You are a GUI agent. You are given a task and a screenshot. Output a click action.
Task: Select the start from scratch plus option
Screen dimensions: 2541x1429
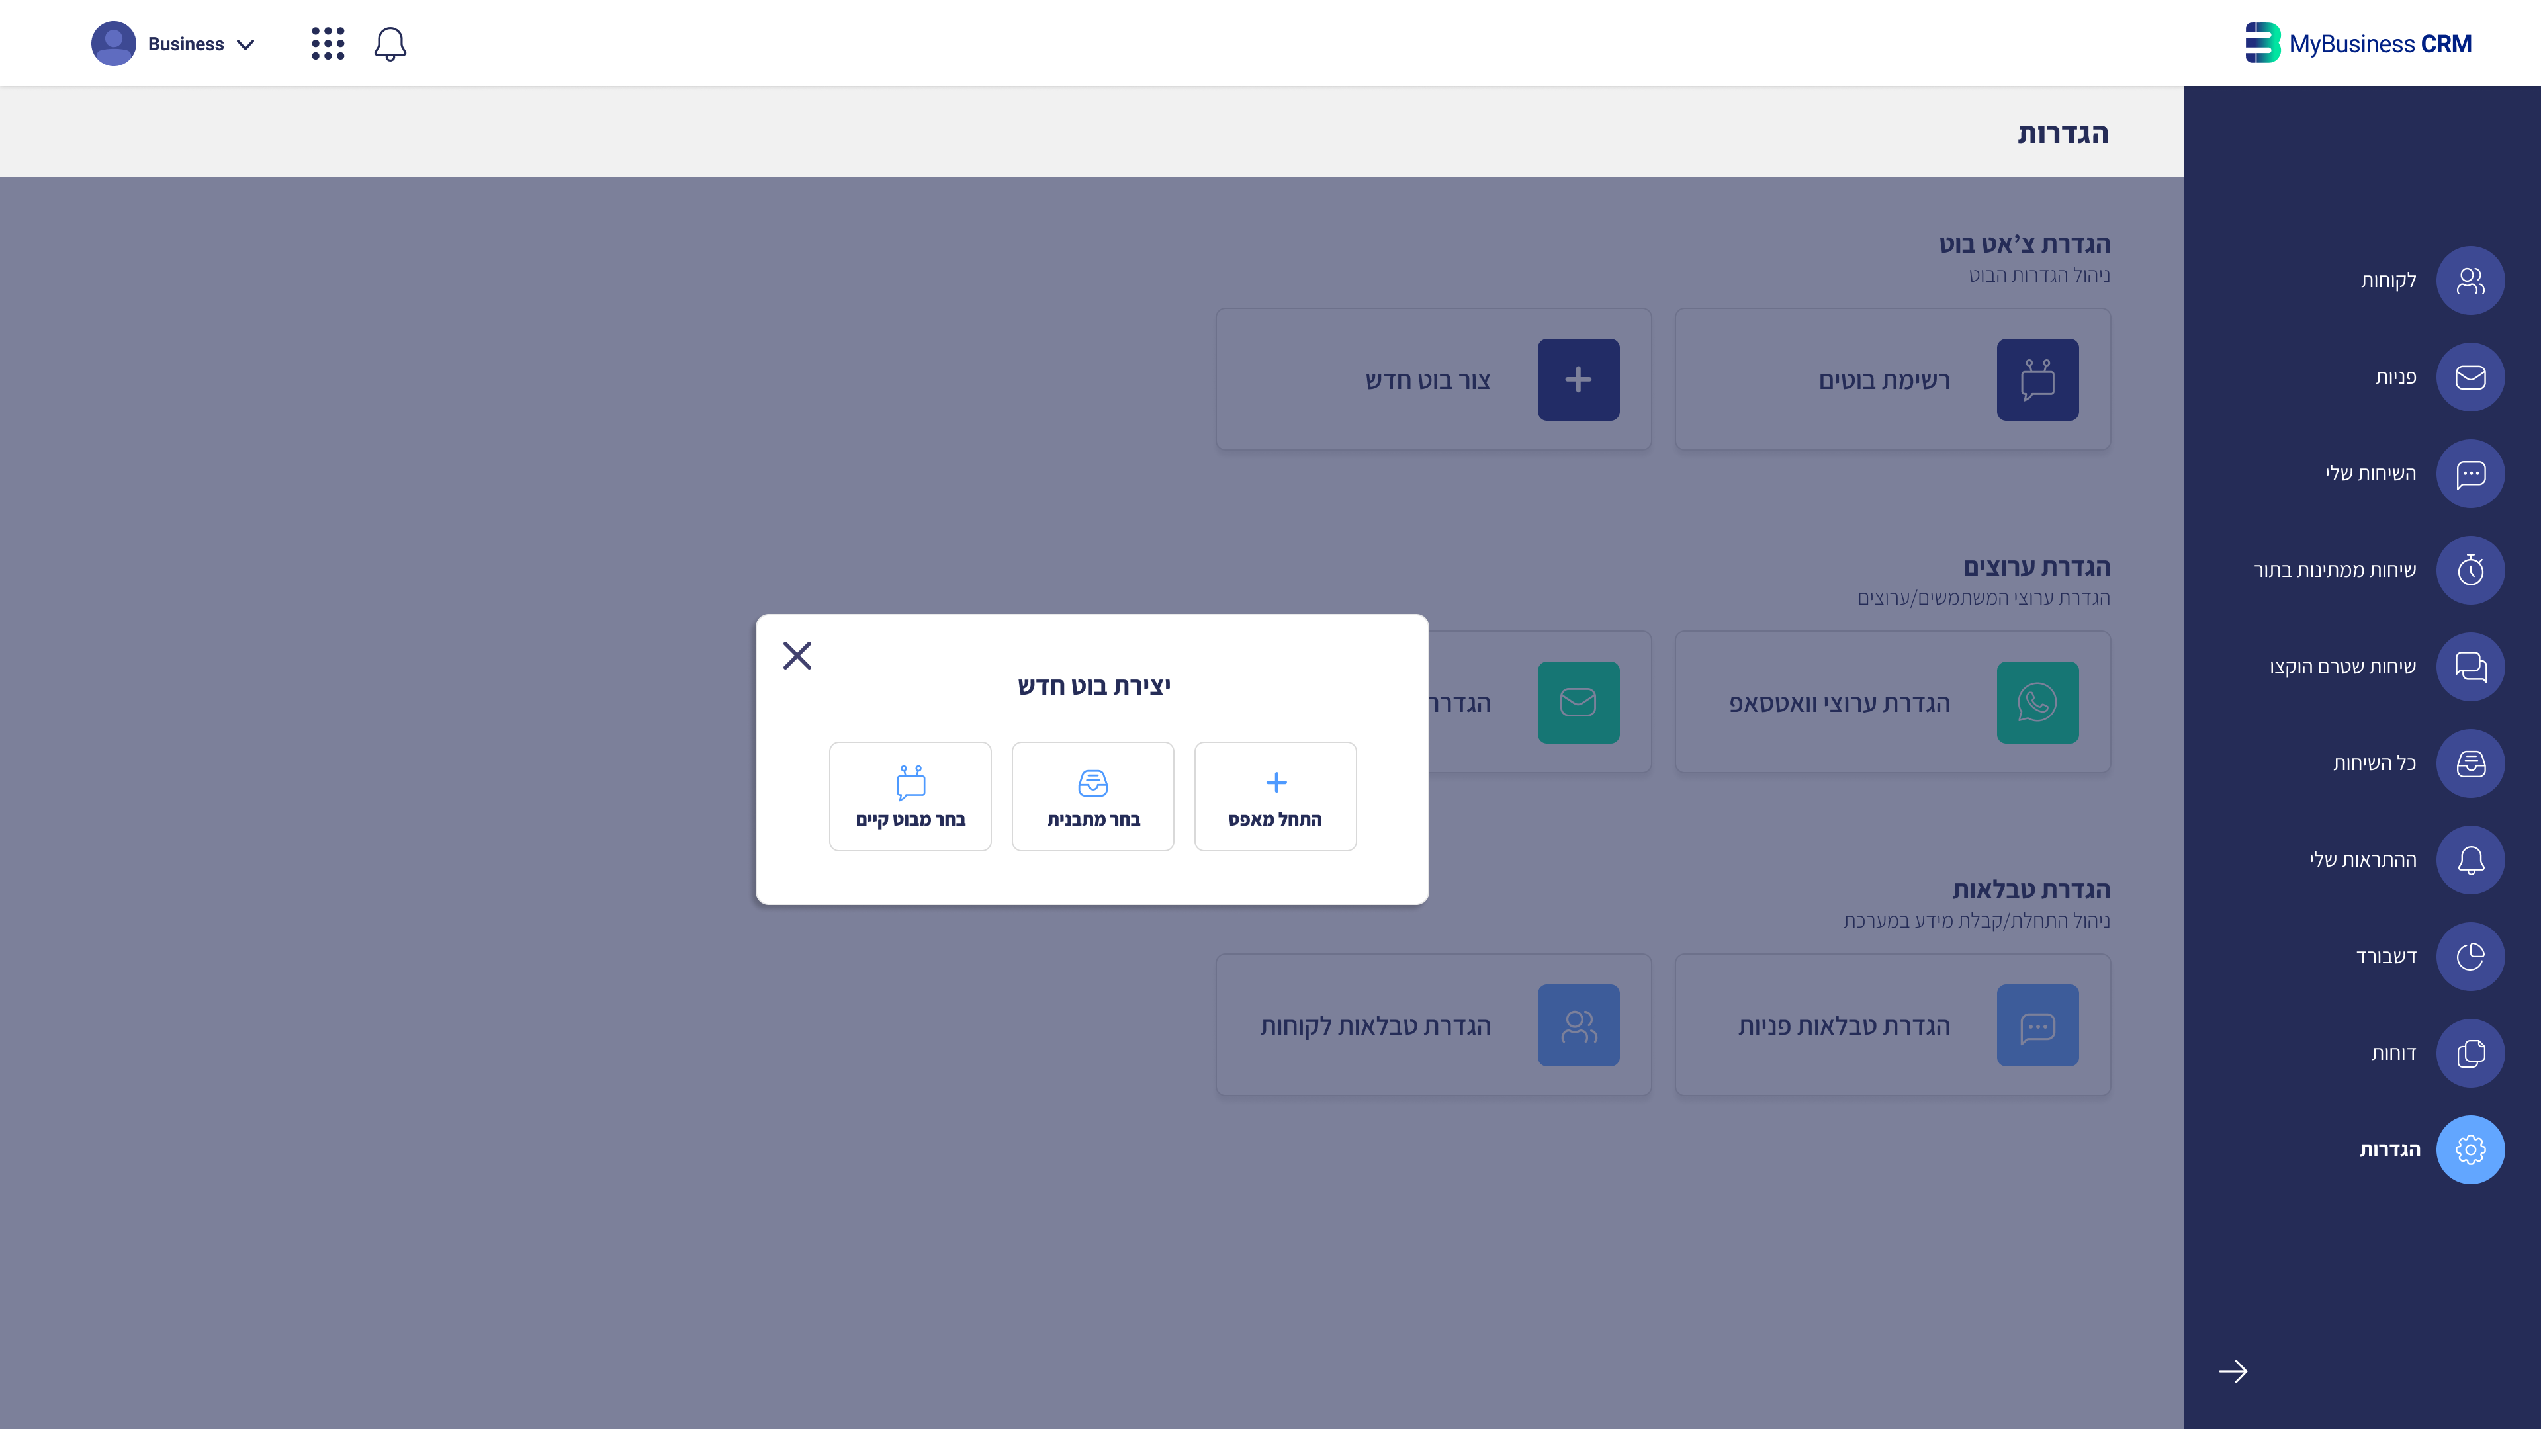click(1274, 797)
